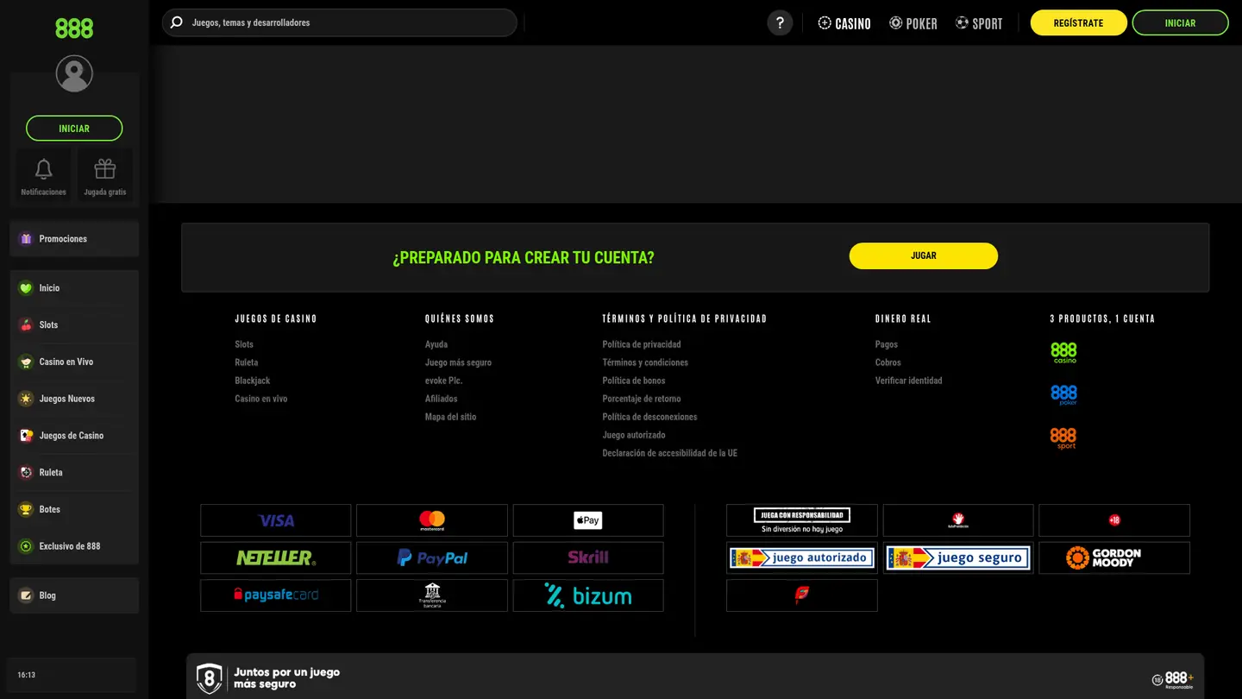Open the evoke Plc. link

coord(444,381)
